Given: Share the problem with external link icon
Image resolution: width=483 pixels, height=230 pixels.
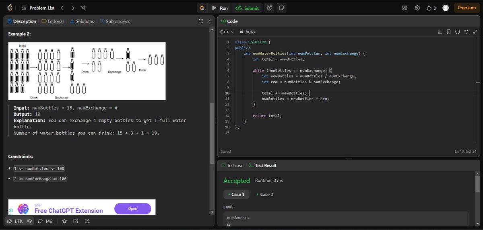Looking at the screenshot, I should point(76,221).
